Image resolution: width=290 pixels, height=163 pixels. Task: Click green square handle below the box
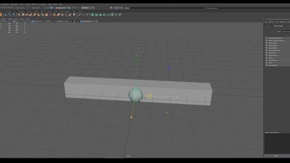tap(167, 113)
